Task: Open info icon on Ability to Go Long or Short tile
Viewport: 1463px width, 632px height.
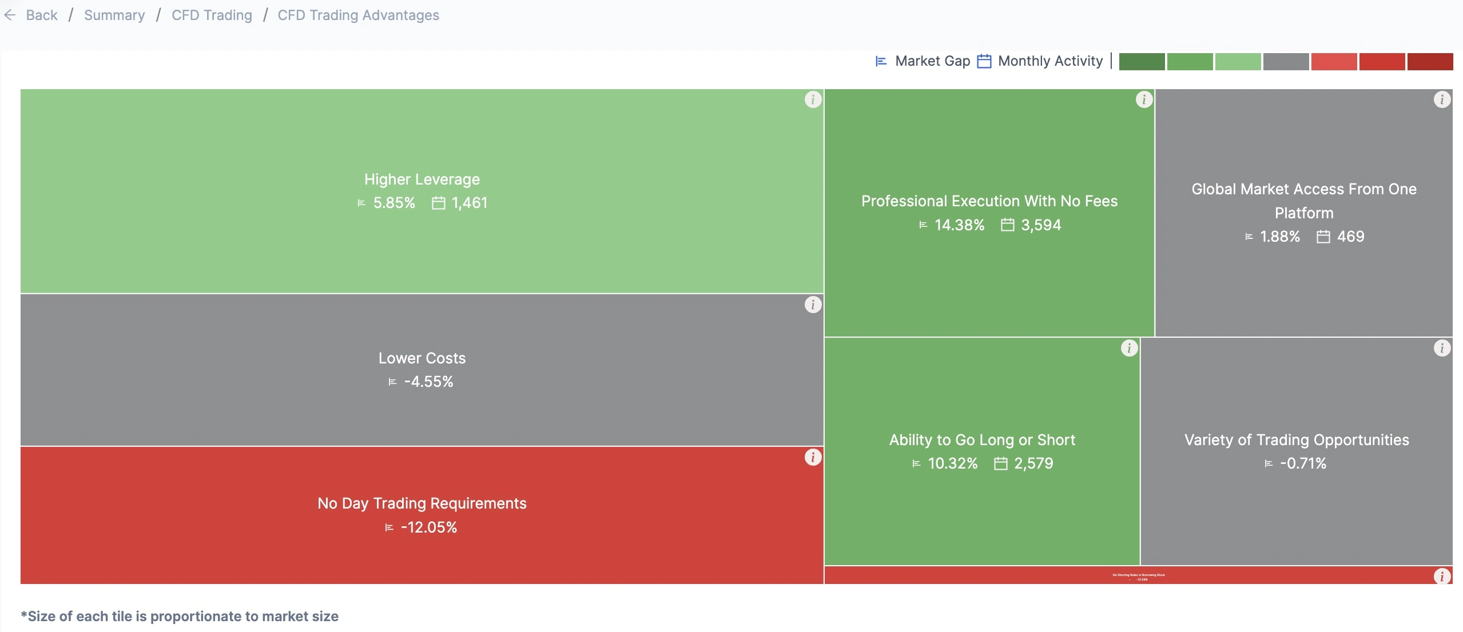Action: (1129, 348)
